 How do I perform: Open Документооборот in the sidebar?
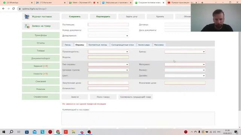pos(41,58)
